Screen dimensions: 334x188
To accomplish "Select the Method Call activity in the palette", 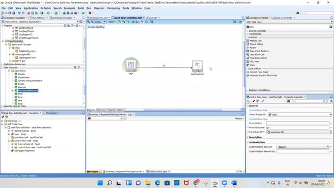I will click(x=255, y=41).
